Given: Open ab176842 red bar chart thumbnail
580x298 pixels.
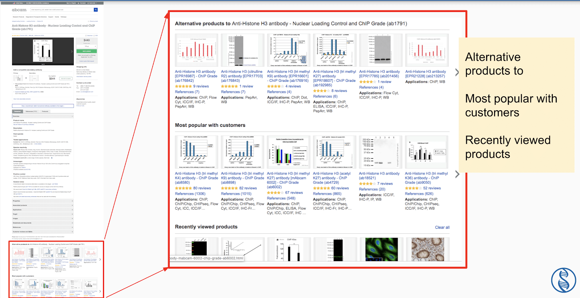Looking at the screenshot, I should pos(196,50).
